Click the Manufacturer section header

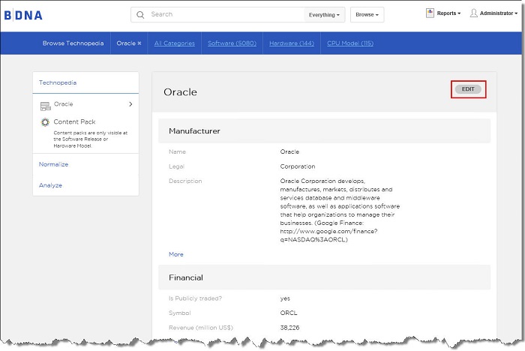[x=324, y=131]
